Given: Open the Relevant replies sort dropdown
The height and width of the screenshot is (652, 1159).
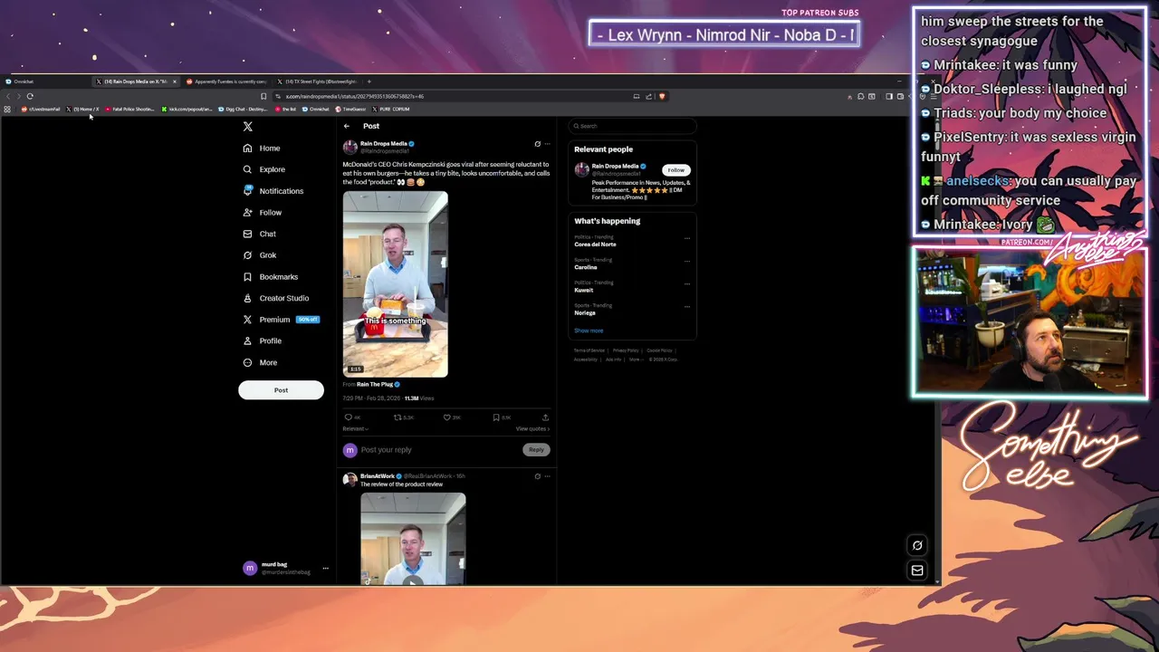Looking at the screenshot, I should (x=356, y=429).
